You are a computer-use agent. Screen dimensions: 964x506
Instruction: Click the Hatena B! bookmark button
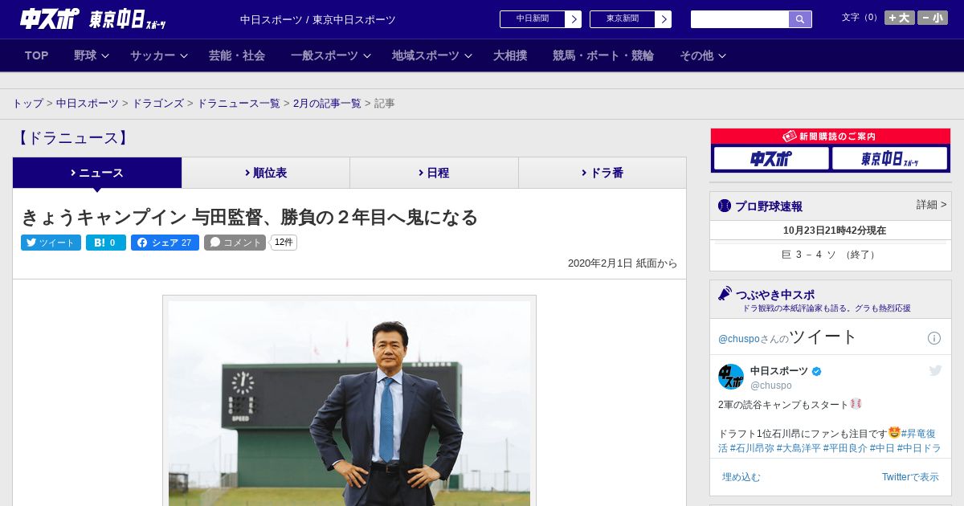pyautogui.click(x=106, y=243)
